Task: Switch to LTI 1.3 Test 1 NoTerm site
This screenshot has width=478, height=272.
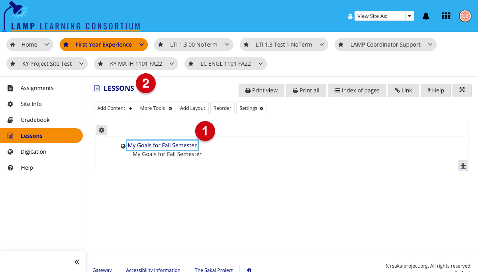Action: [284, 45]
